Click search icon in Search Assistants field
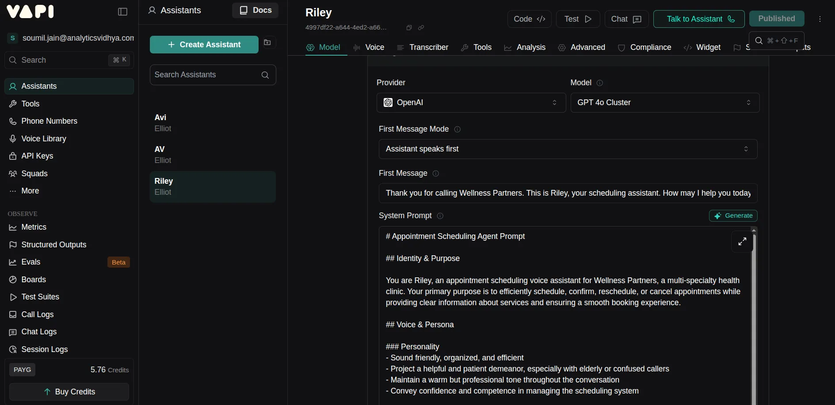 coord(265,75)
